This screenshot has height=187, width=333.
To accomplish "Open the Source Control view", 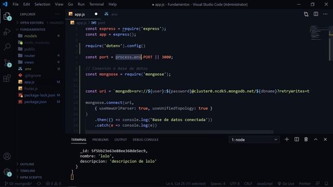I will [x=7, y=63].
